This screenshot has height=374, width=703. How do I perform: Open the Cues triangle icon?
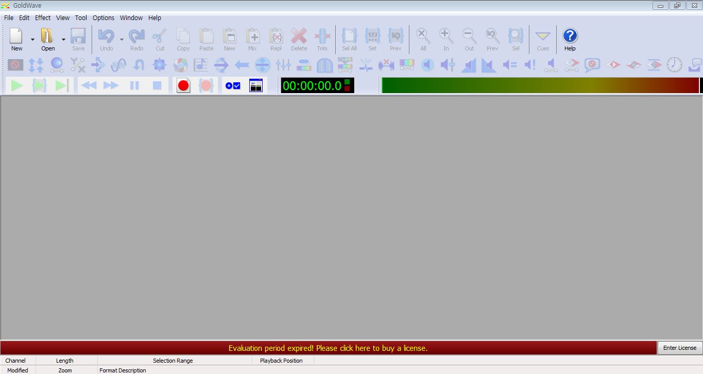click(543, 39)
